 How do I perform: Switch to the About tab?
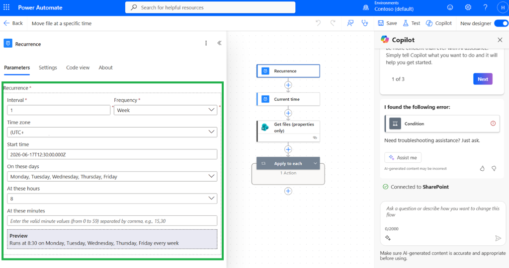click(x=105, y=67)
